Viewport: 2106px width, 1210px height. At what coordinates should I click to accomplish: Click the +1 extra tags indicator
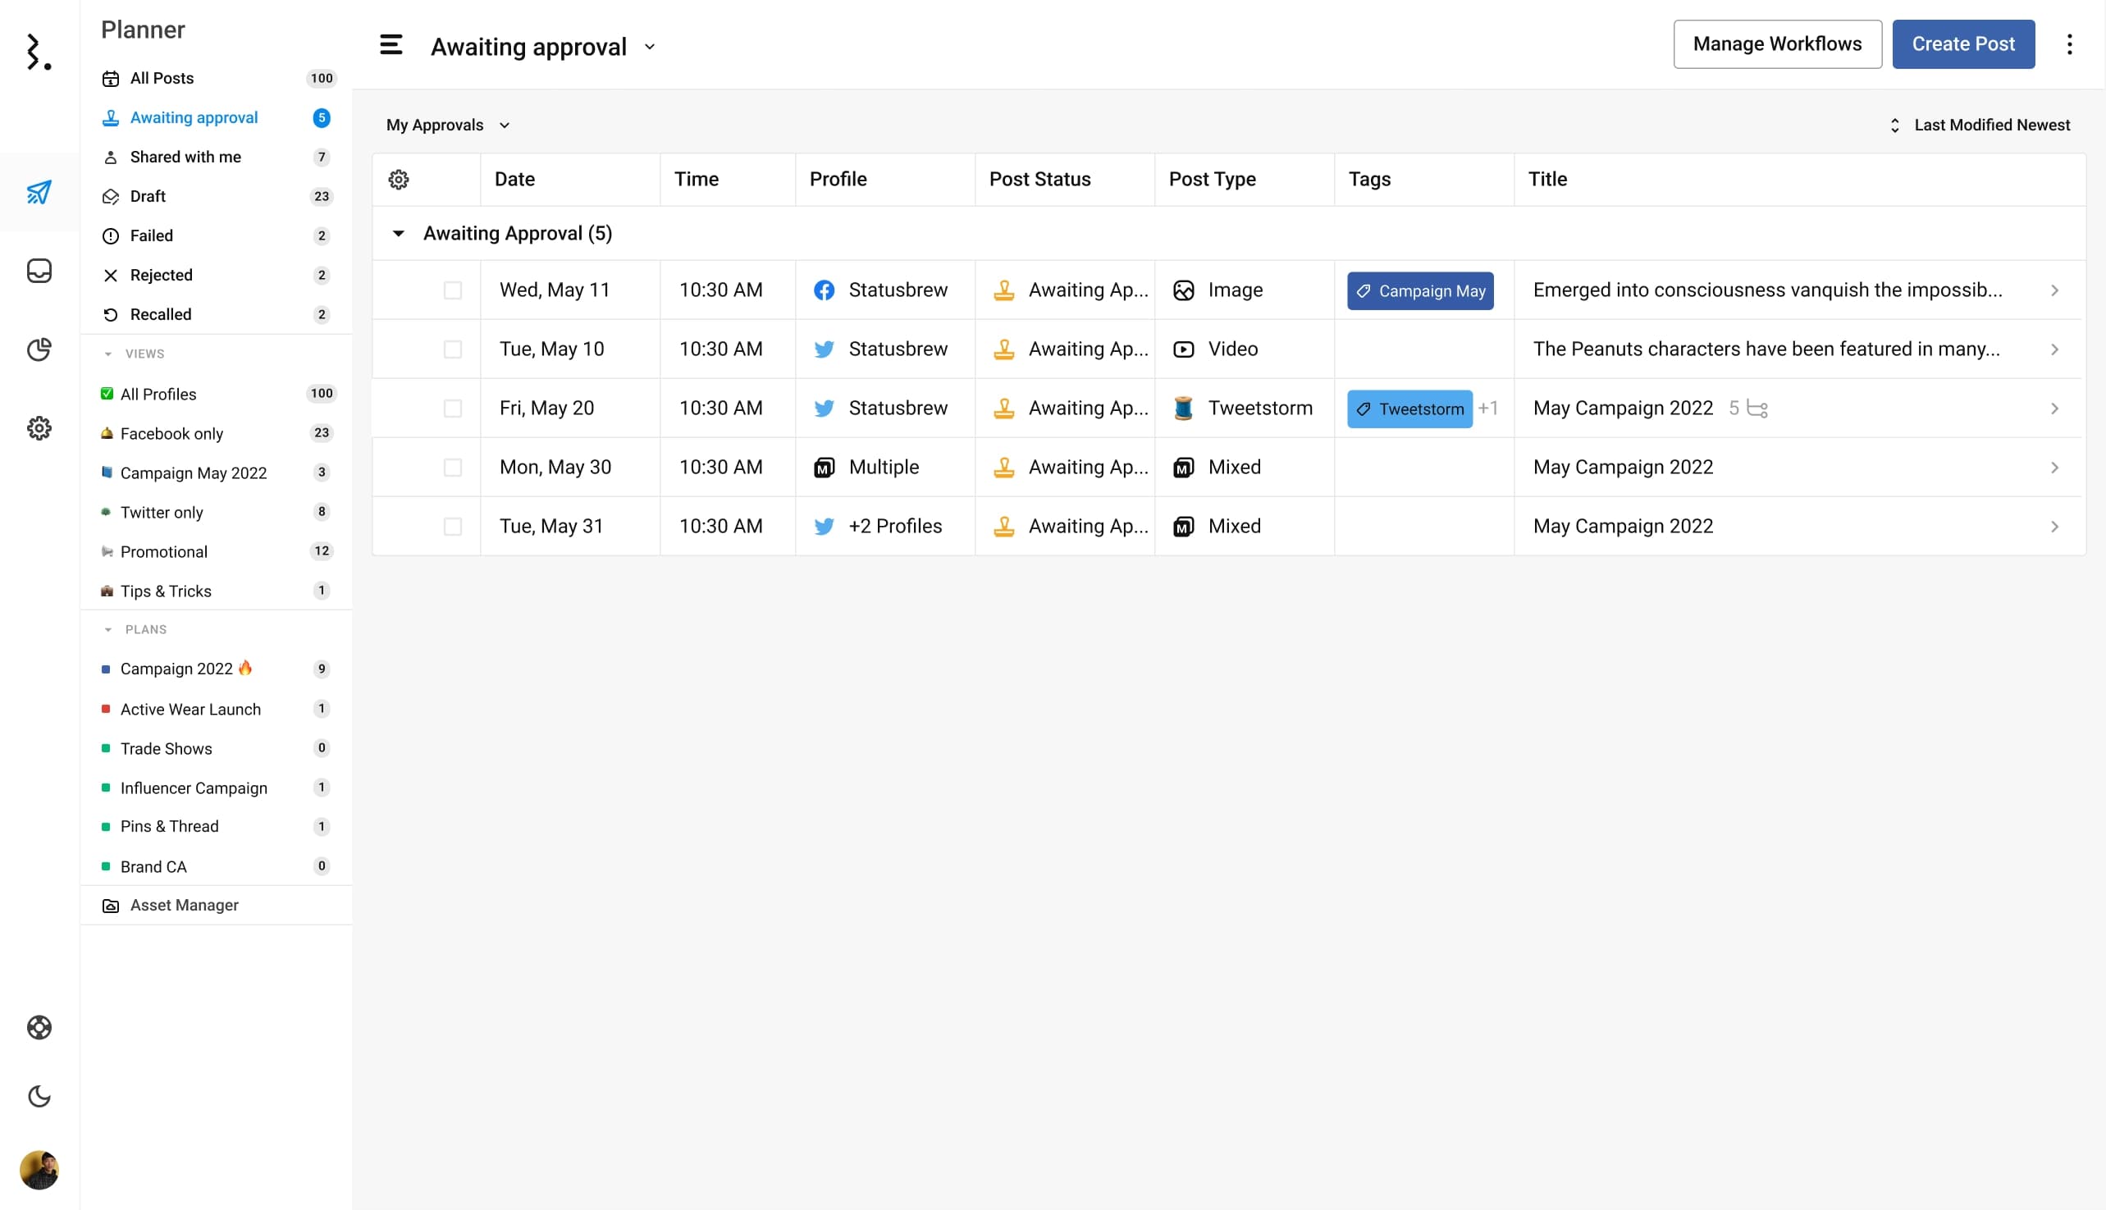[1487, 408]
